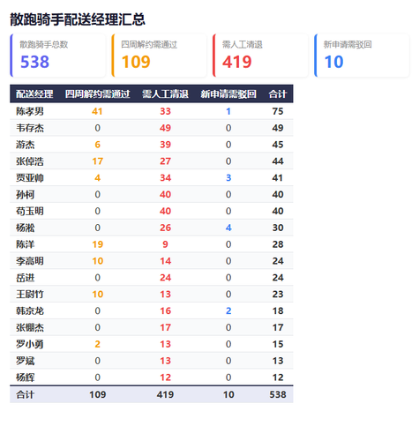The image size is (419, 441).
Task: Click red value 39 in 游杰 row
Action: pyautogui.click(x=165, y=145)
